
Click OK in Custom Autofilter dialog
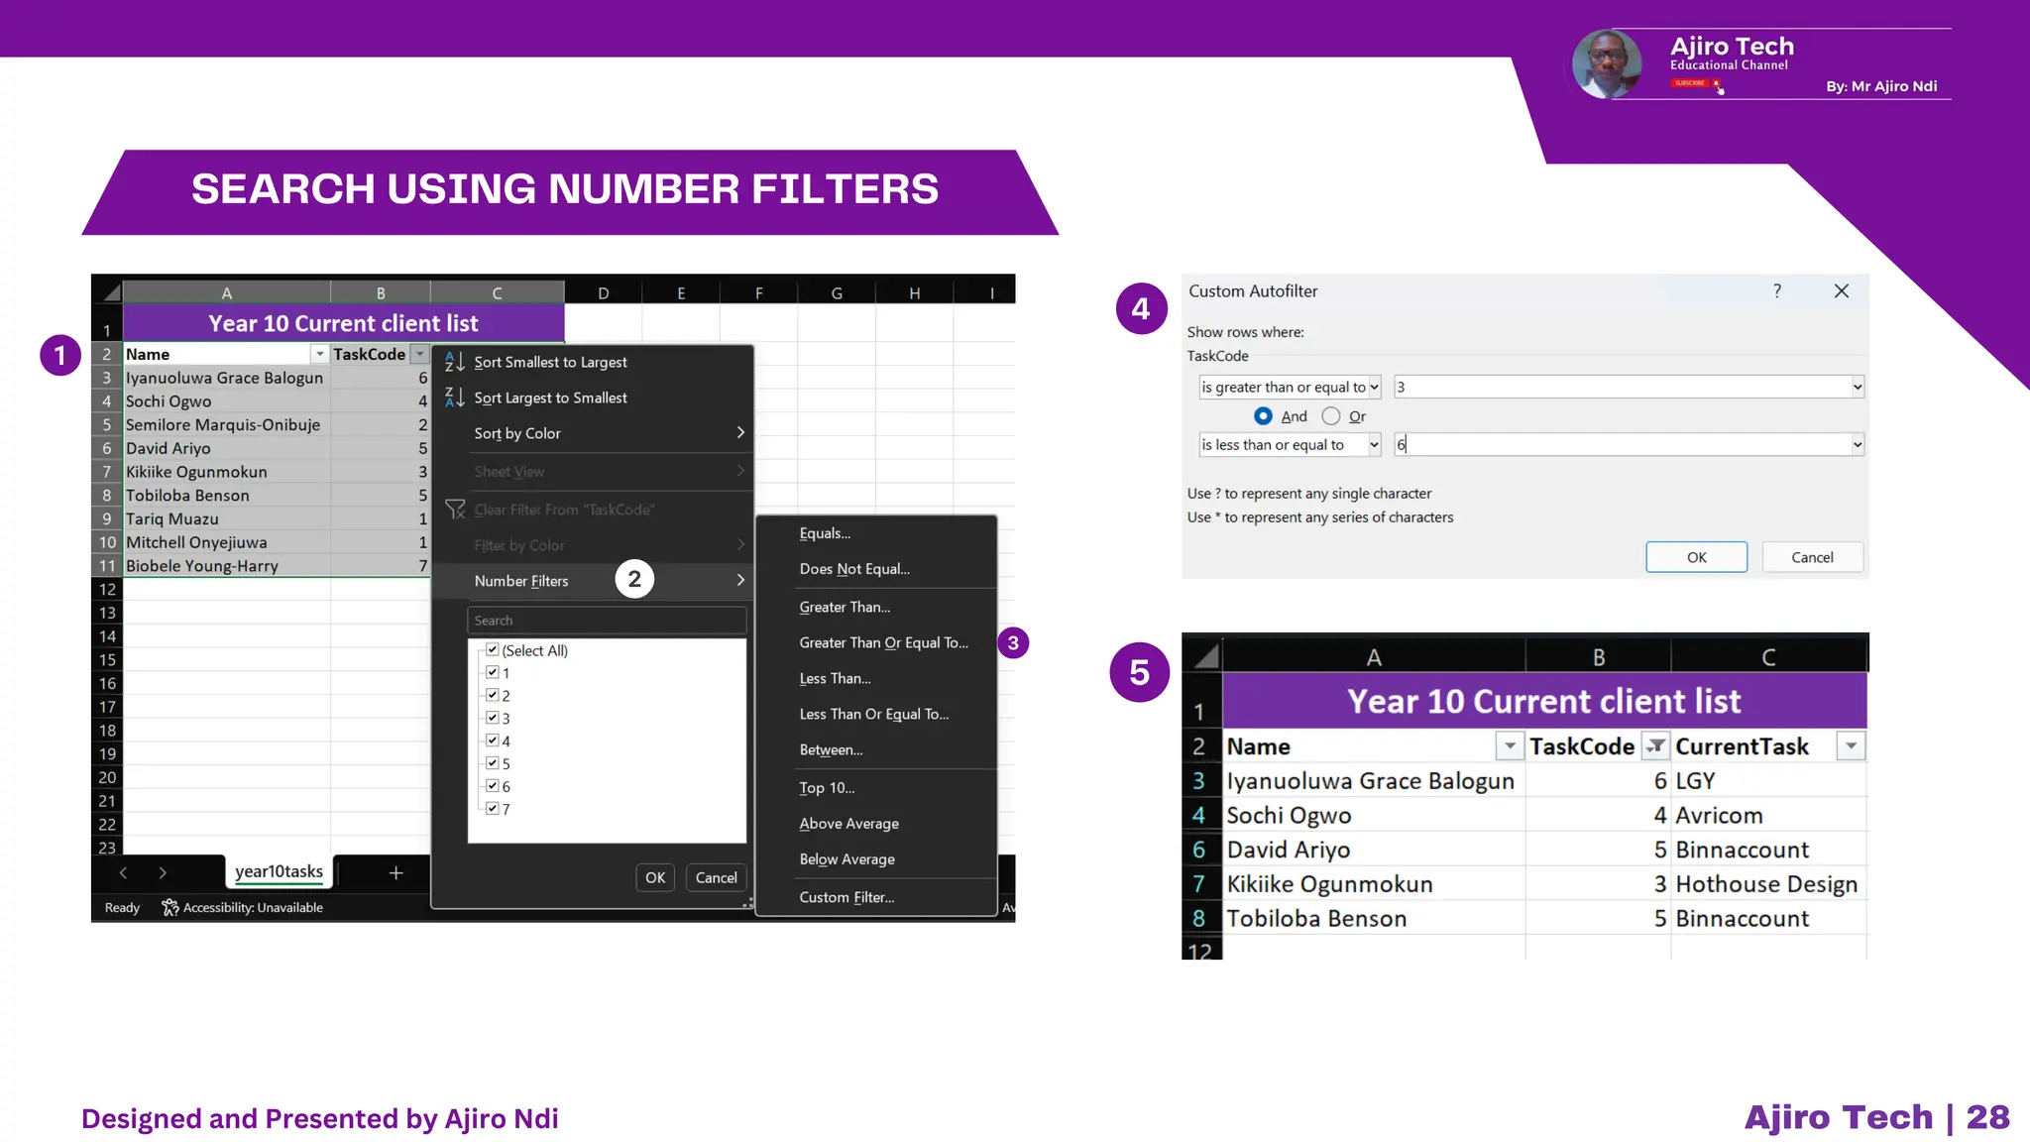coord(1696,557)
